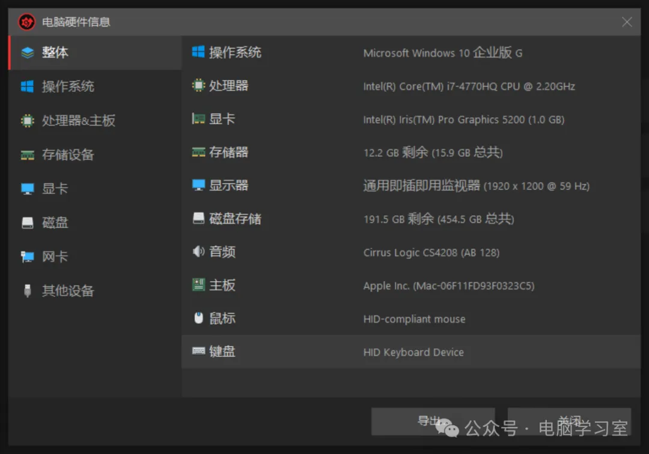Click the drive icon beside 磁盘存储 row
Screen dimensions: 649x454
(x=198, y=219)
